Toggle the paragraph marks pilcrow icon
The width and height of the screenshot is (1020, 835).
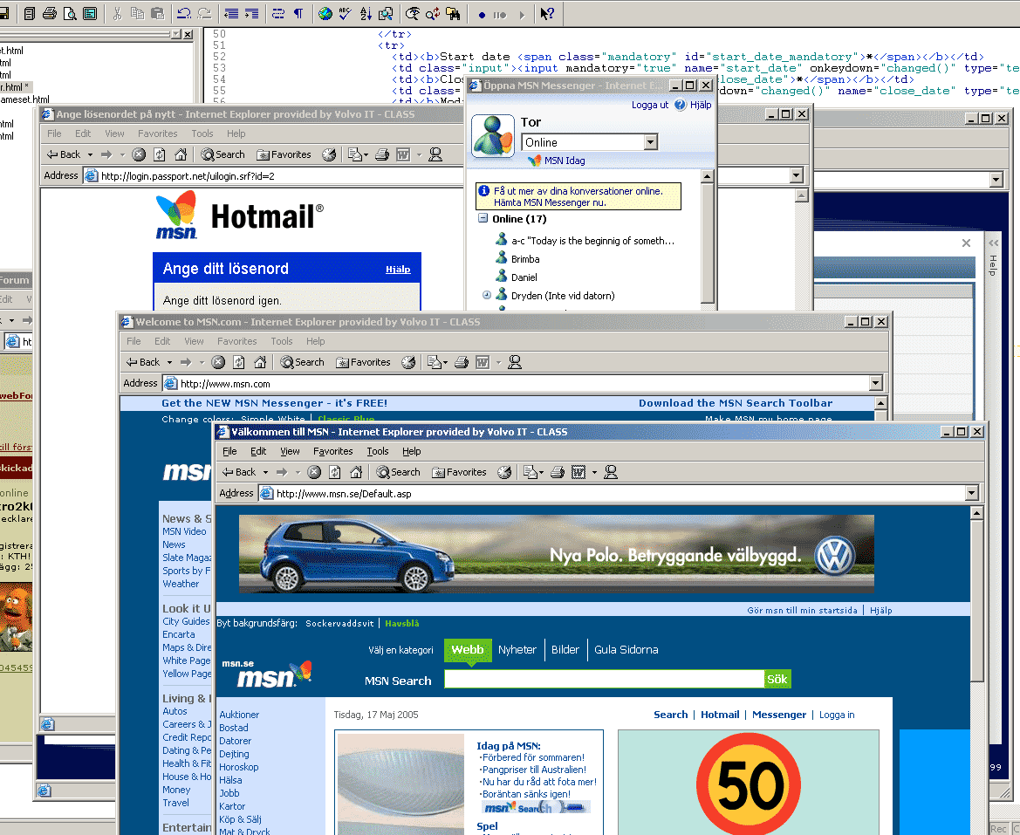pyautogui.click(x=298, y=13)
